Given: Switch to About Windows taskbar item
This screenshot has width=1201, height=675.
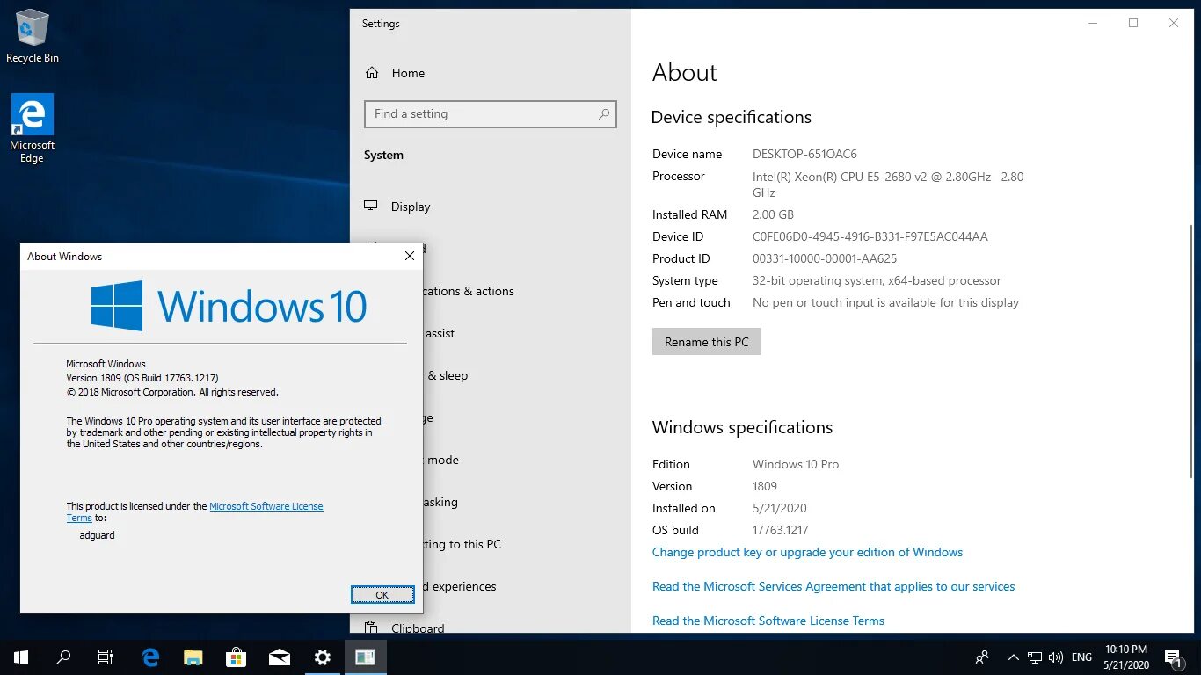Looking at the screenshot, I should 365,657.
